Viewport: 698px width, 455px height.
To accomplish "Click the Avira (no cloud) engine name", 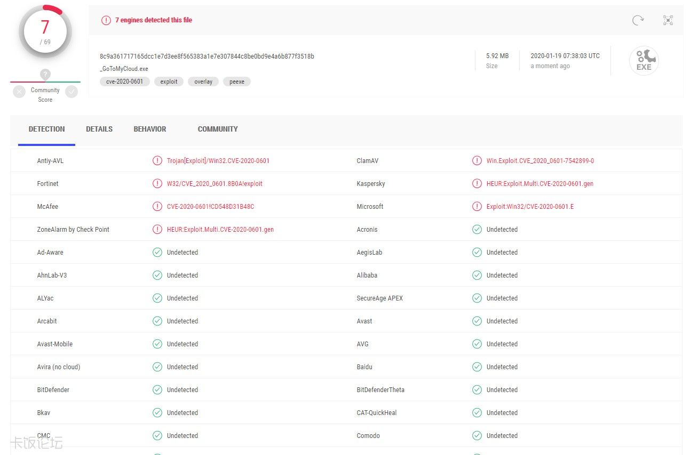I will pos(59,367).
